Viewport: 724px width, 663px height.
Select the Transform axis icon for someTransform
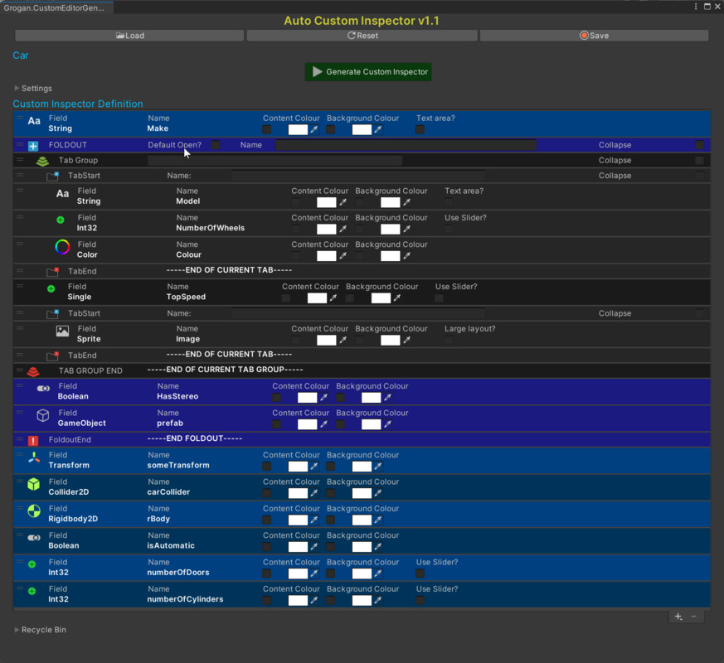point(34,459)
